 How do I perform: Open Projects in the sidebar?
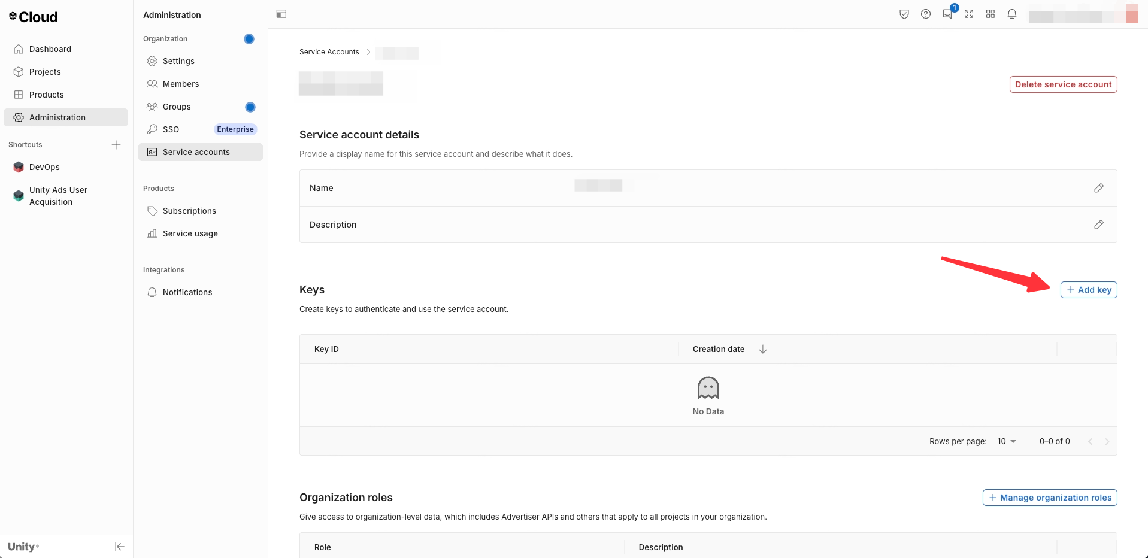click(x=66, y=72)
